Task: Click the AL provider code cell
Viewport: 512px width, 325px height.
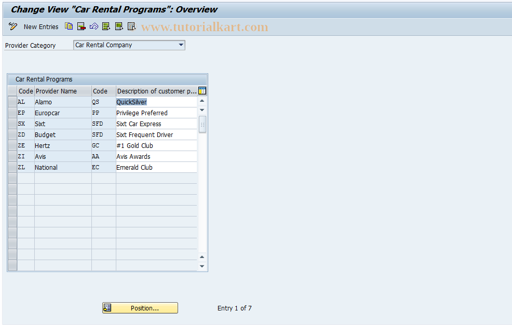Action: coord(26,102)
